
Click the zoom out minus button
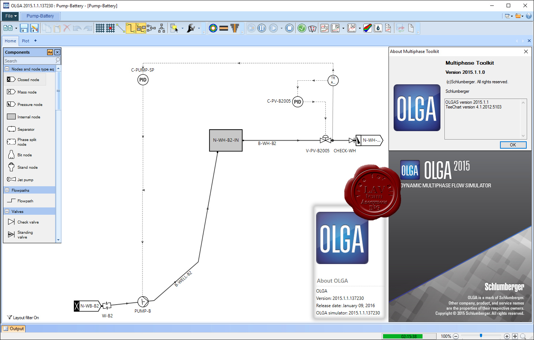coord(456,336)
